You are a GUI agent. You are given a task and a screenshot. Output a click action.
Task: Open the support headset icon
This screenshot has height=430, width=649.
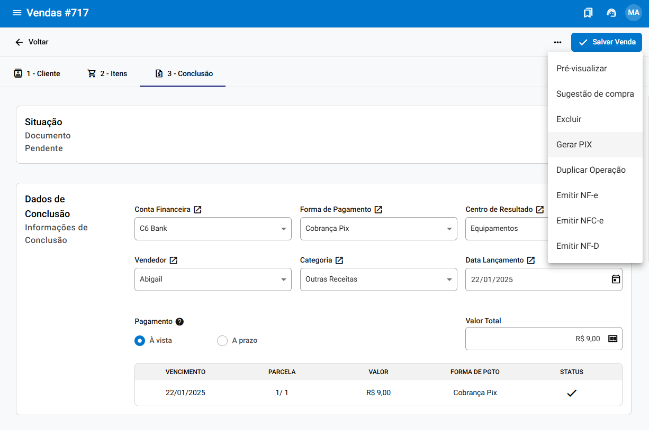(611, 13)
